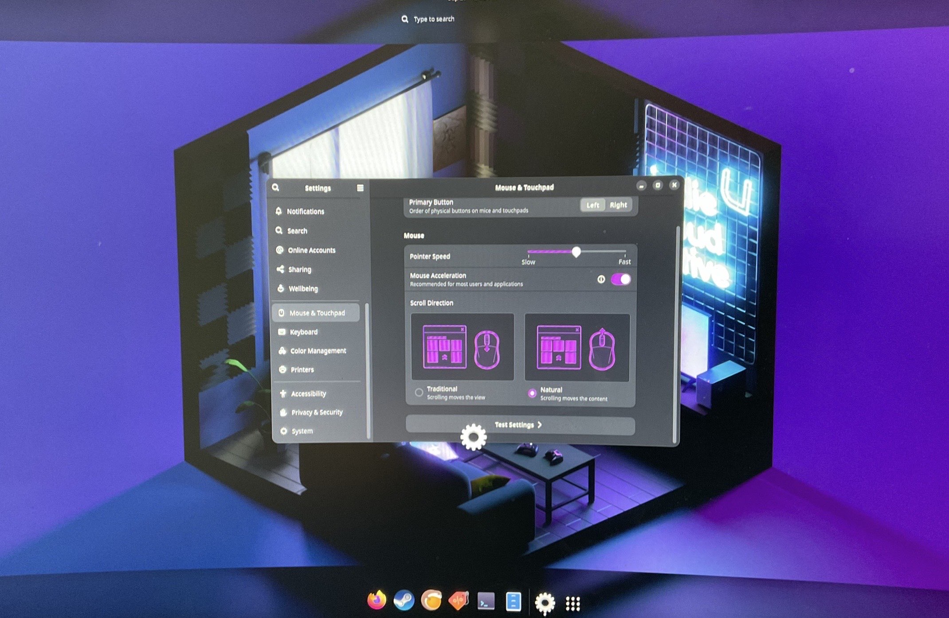949x618 pixels.
Task: Open Steam from the dock
Action: [404, 600]
